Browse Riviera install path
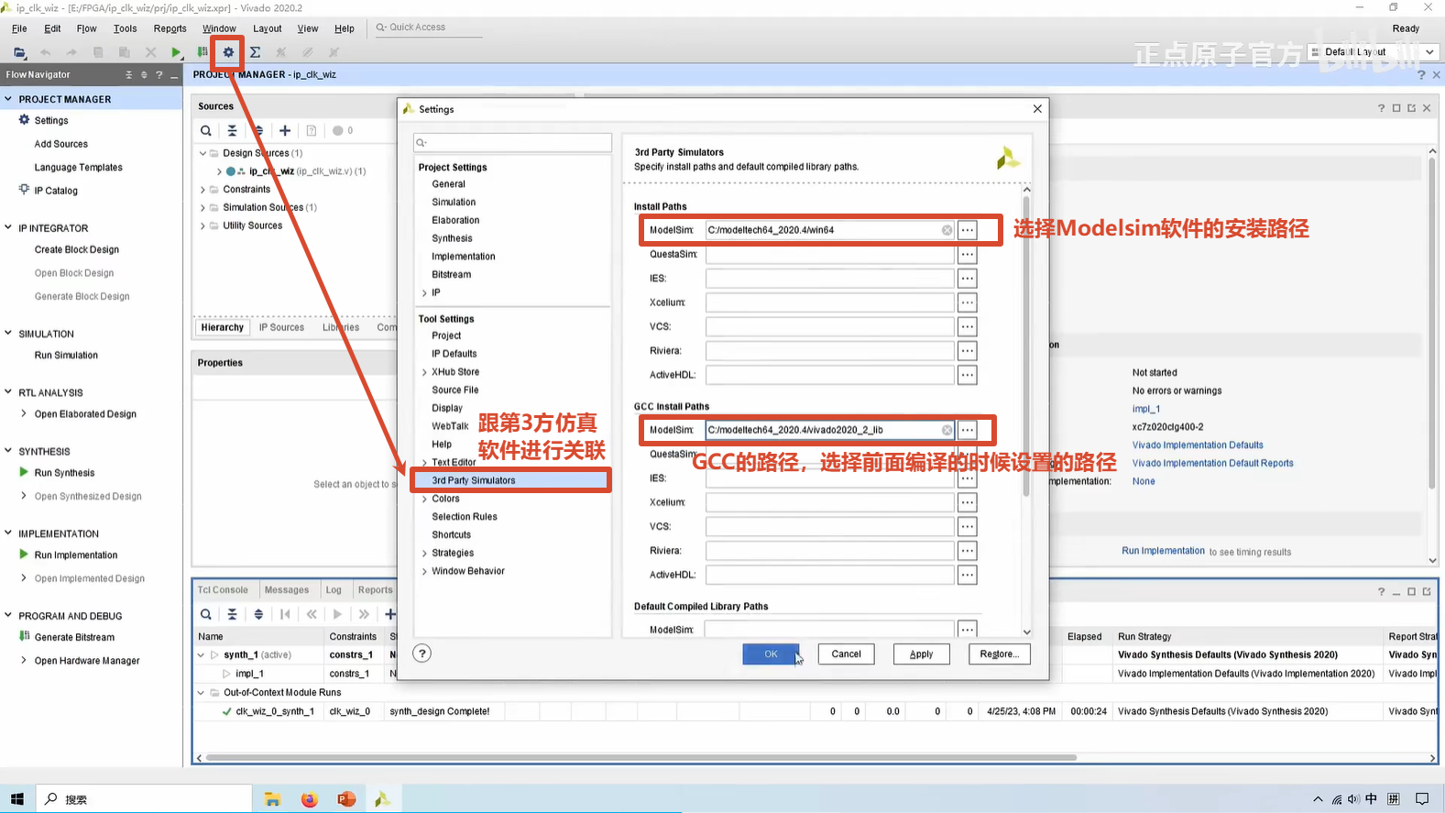Viewport: 1445px width, 813px height. click(967, 351)
